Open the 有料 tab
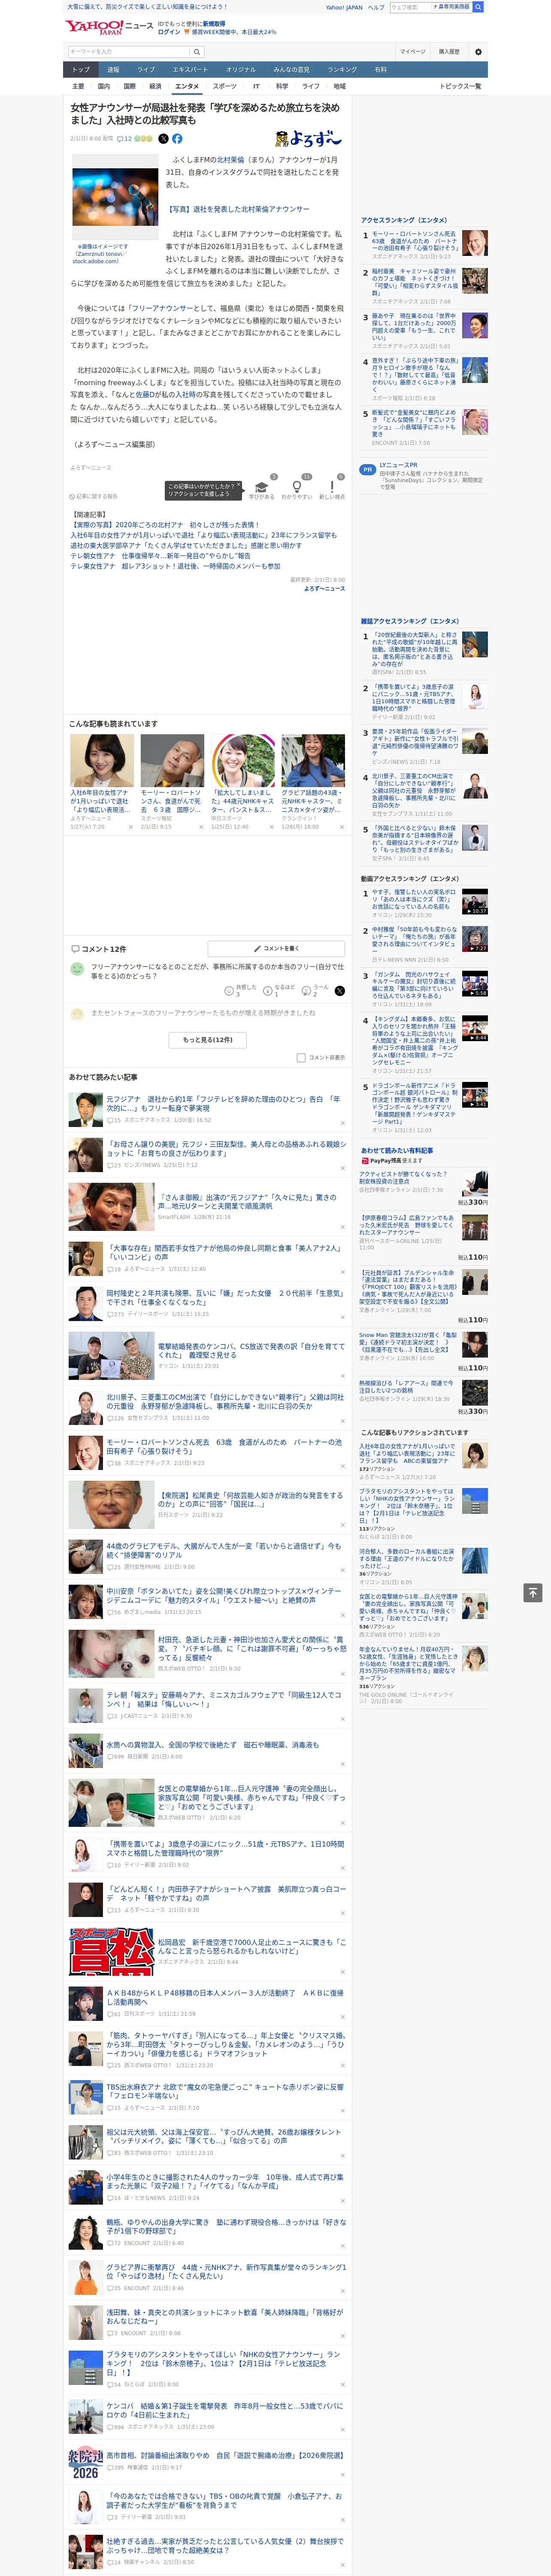Image resolution: width=551 pixels, height=2576 pixels. click(380, 69)
